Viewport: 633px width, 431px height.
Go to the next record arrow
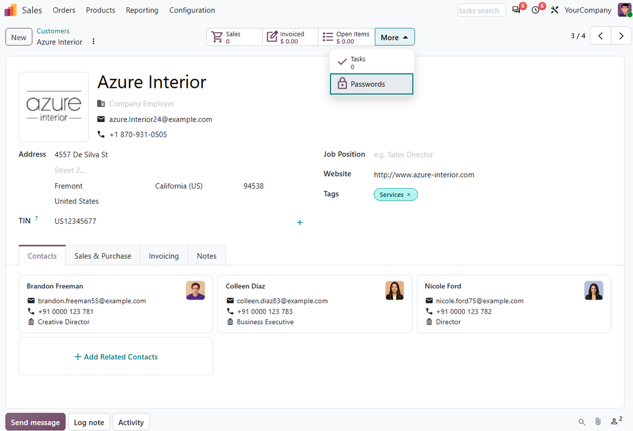pyautogui.click(x=621, y=36)
